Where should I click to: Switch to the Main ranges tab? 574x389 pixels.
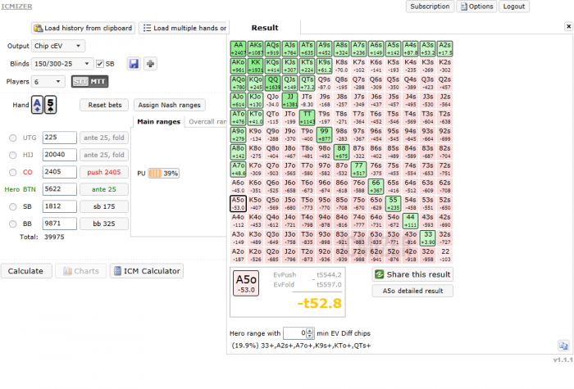click(x=158, y=122)
